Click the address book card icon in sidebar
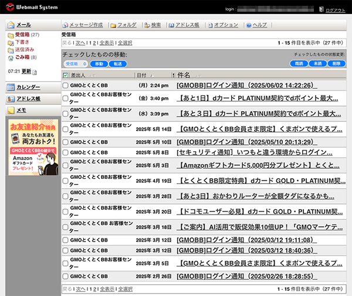 click(11, 99)
